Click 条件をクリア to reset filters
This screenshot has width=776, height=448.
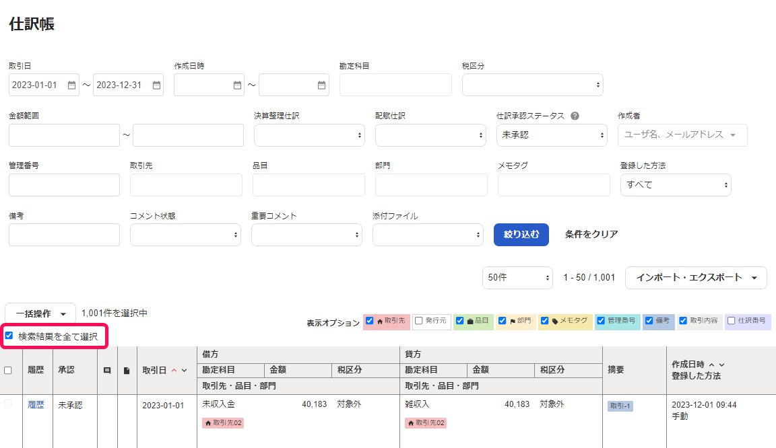pos(591,234)
